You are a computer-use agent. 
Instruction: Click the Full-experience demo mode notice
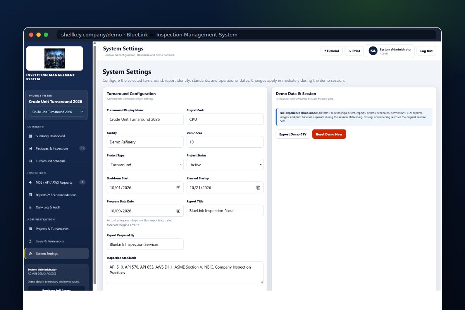click(354, 117)
